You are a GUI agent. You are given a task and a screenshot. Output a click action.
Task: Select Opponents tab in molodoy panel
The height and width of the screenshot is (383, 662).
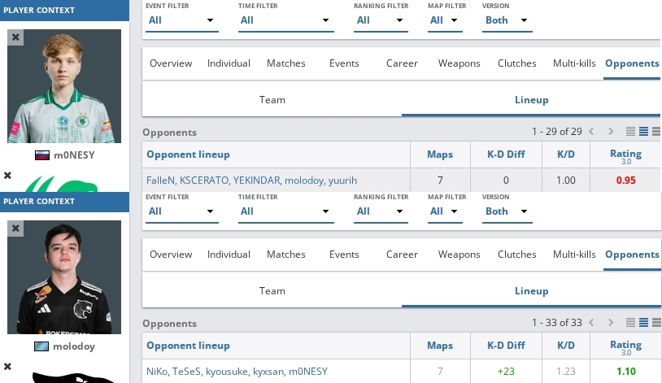point(632,255)
